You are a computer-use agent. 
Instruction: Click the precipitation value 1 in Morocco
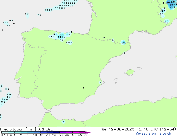(x=64, y=122)
